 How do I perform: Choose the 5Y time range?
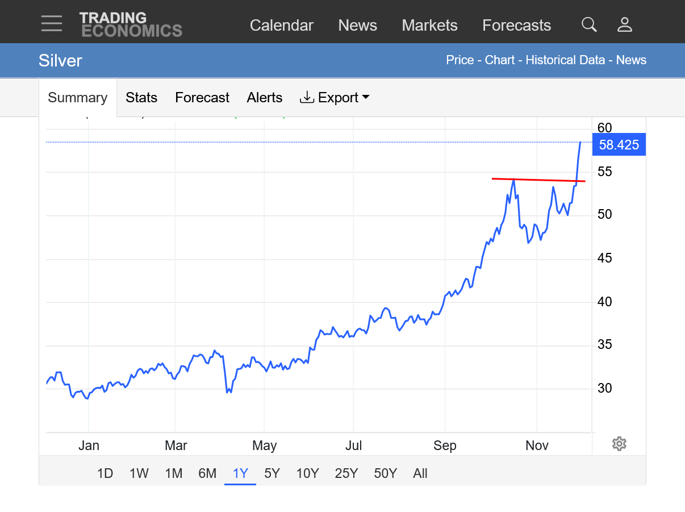272,473
